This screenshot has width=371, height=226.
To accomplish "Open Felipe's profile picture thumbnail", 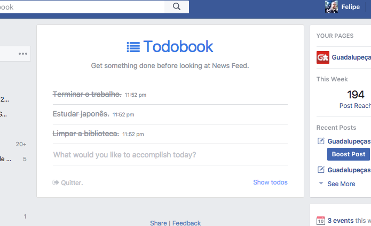I will [x=331, y=7].
